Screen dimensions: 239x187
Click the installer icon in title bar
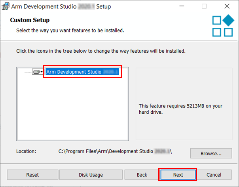pyautogui.click(x=5, y=6)
